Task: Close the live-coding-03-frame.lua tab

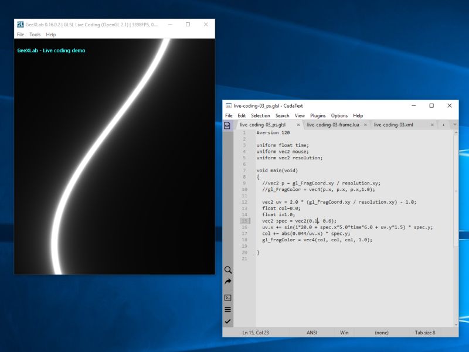Action: click(365, 125)
